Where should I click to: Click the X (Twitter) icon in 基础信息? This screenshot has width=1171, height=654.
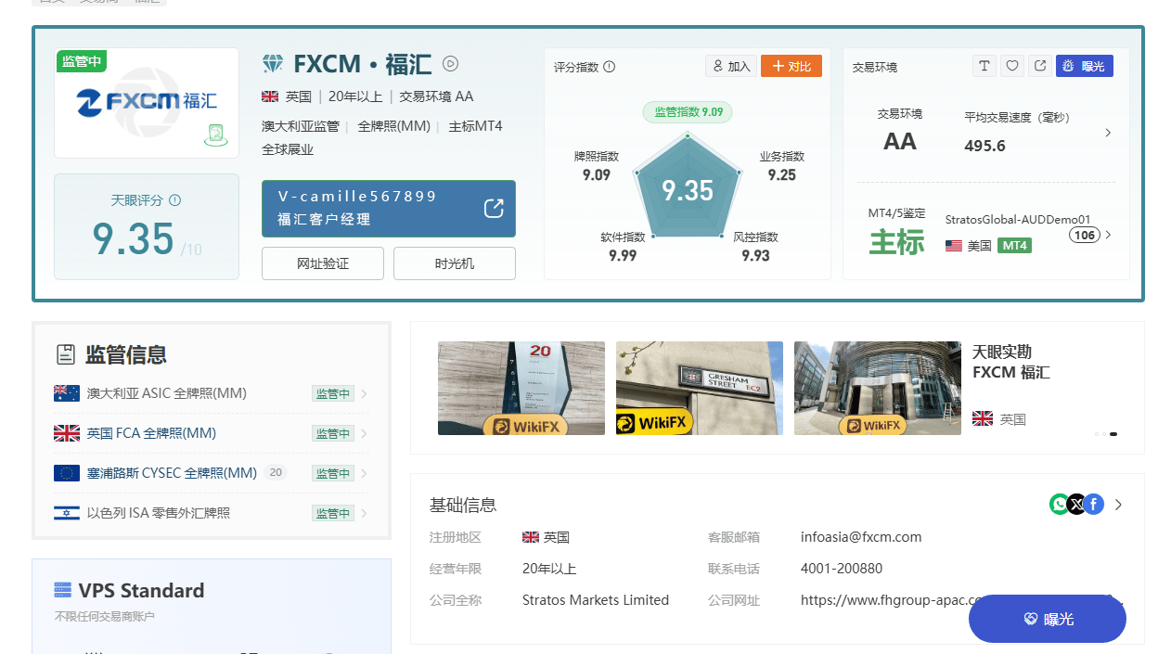coord(1076,505)
